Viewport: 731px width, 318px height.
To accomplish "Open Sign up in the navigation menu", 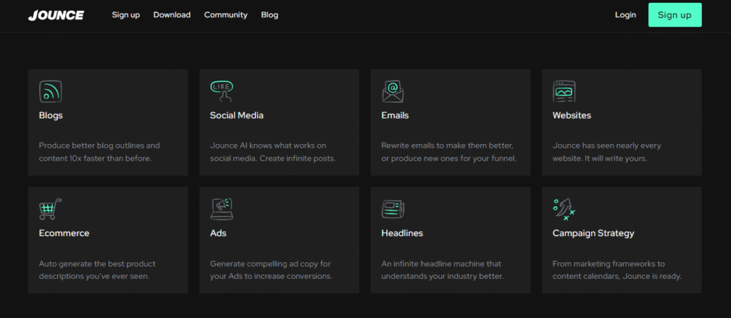I will [x=126, y=15].
